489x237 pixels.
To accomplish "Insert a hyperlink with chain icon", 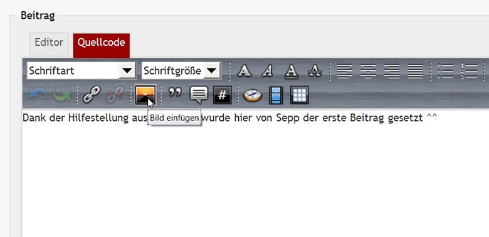I will (x=92, y=95).
